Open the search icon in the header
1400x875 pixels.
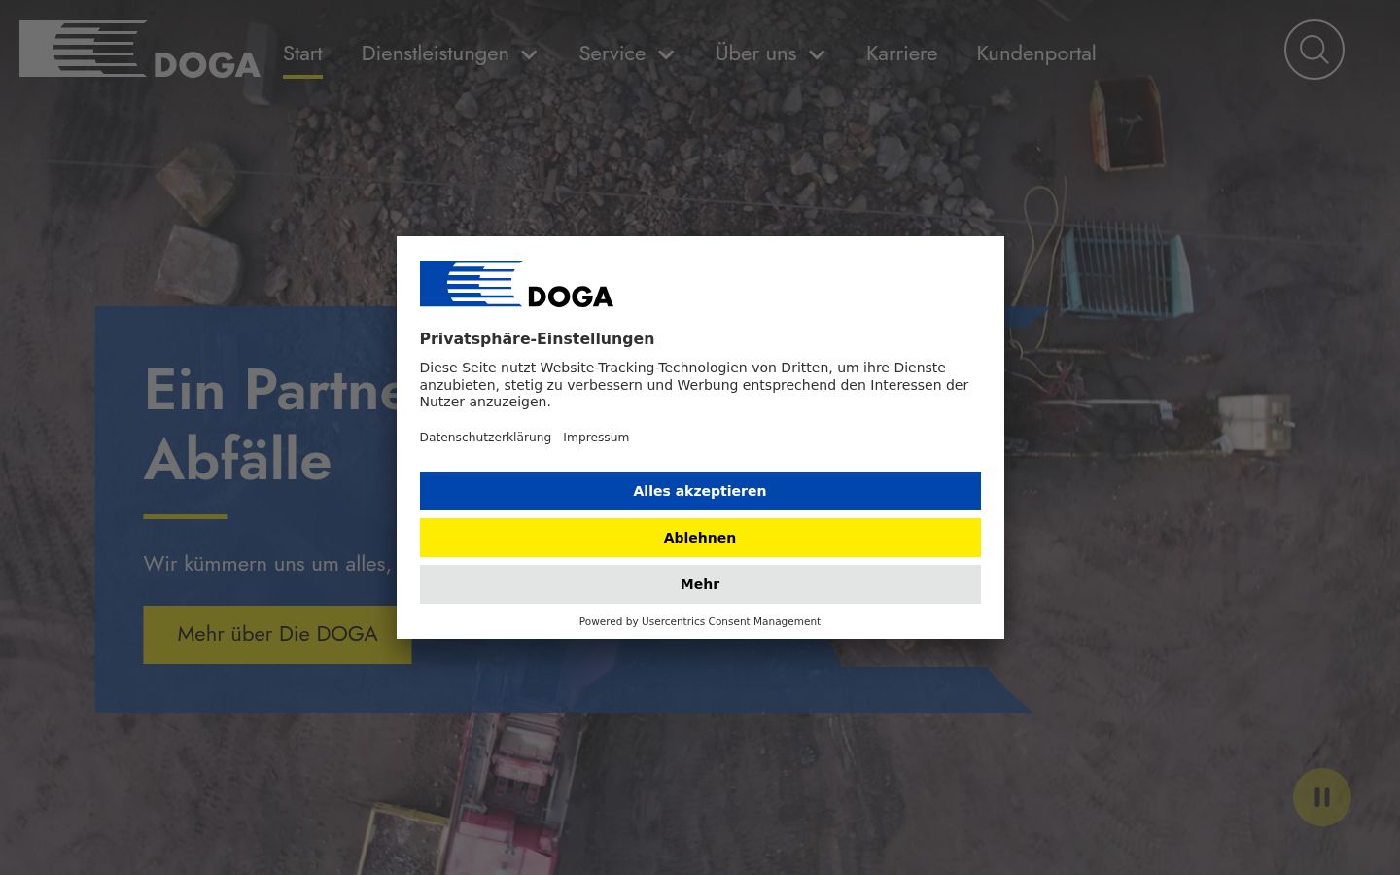click(x=1313, y=50)
